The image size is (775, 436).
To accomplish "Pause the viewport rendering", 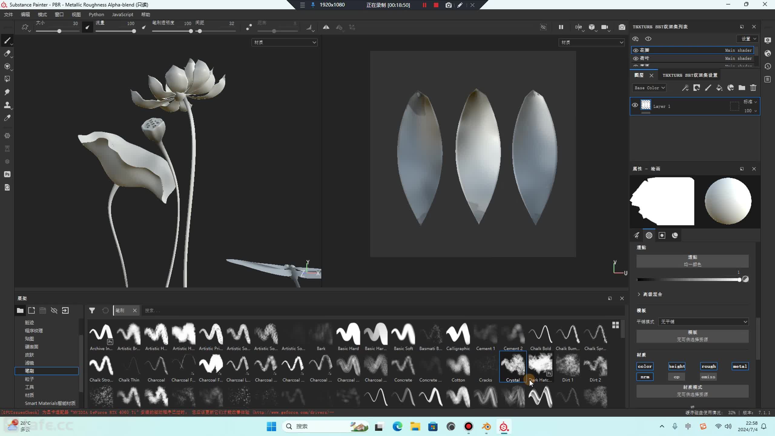I will (x=561, y=27).
